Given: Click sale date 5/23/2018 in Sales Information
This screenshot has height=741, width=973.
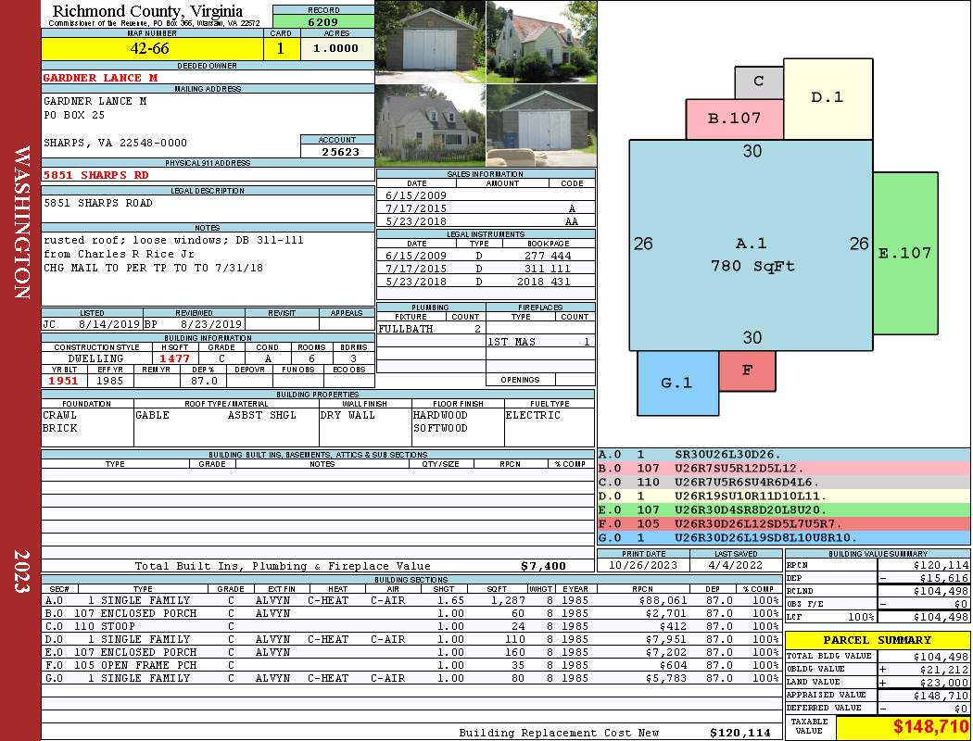Looking at the screenshot, I should (416, 221).
